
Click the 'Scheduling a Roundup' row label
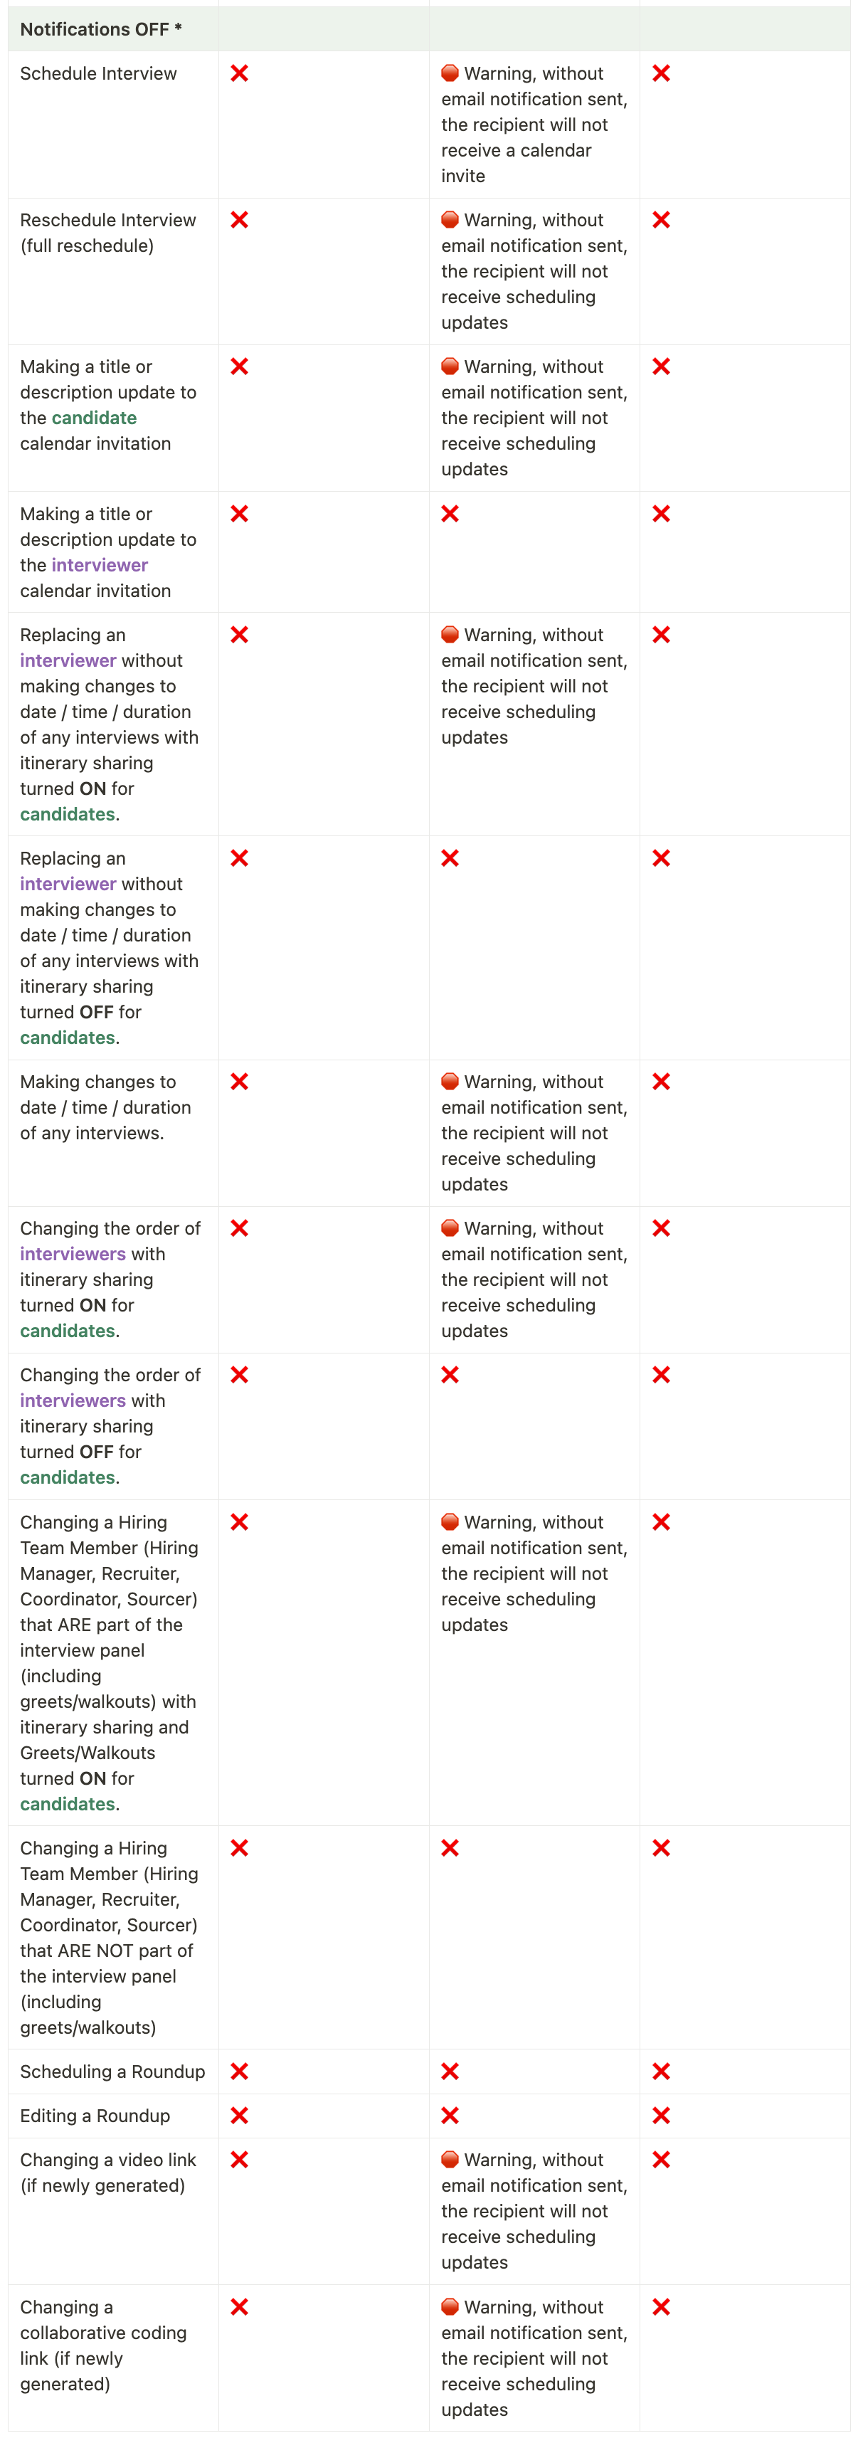(112, 2072)
